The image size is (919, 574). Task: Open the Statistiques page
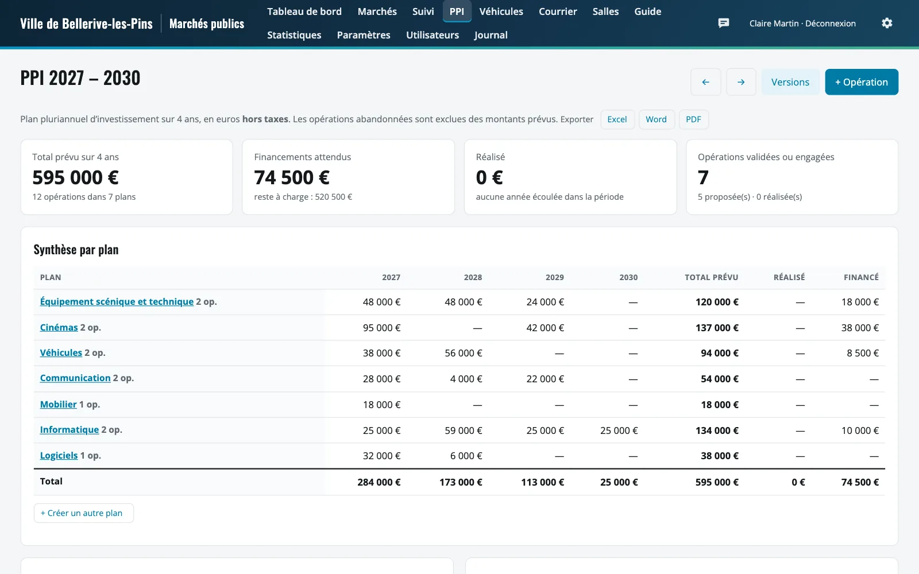(294, 35)
